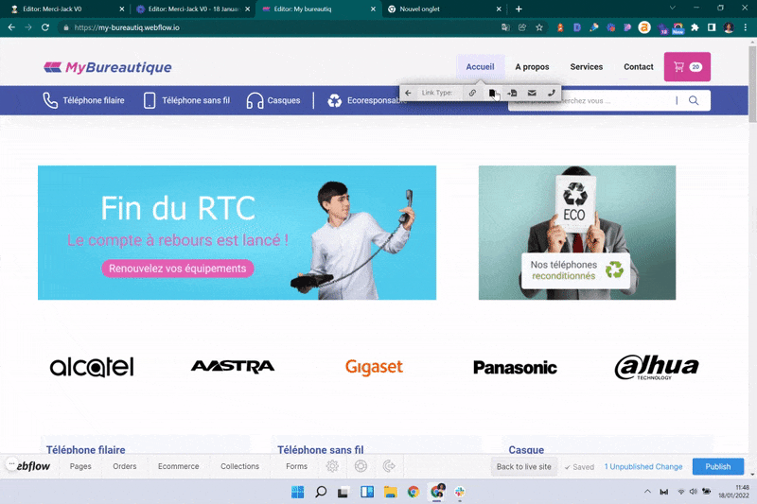This screenshot has height=504, width=757.
Task: Click the Alcatel brand logo
Action: pyautogui.click(x=92, y=367)
